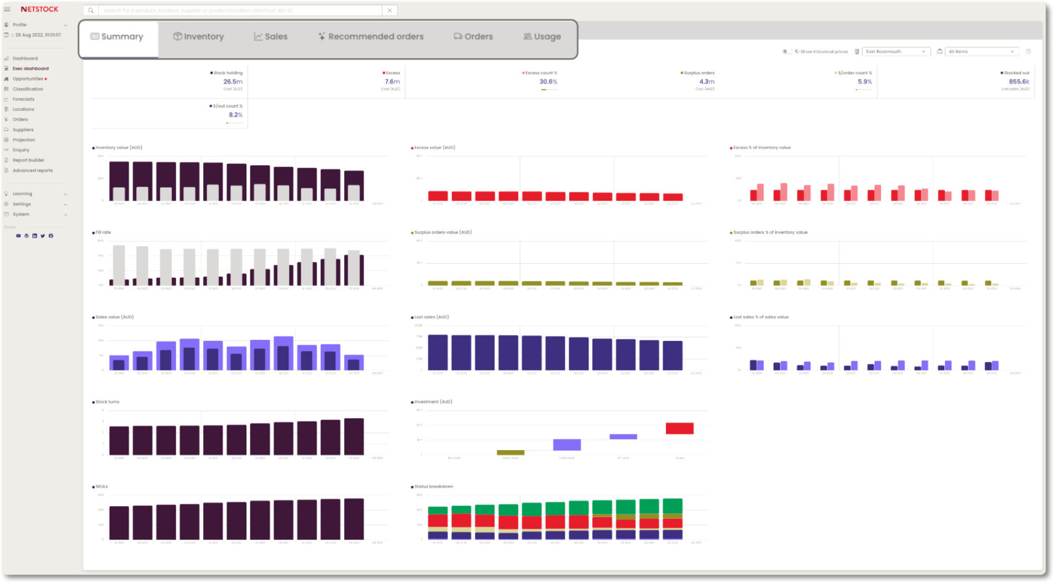
Task: Click the Suppliers sidebar truck icon
Action: click(x=7, y=130)
